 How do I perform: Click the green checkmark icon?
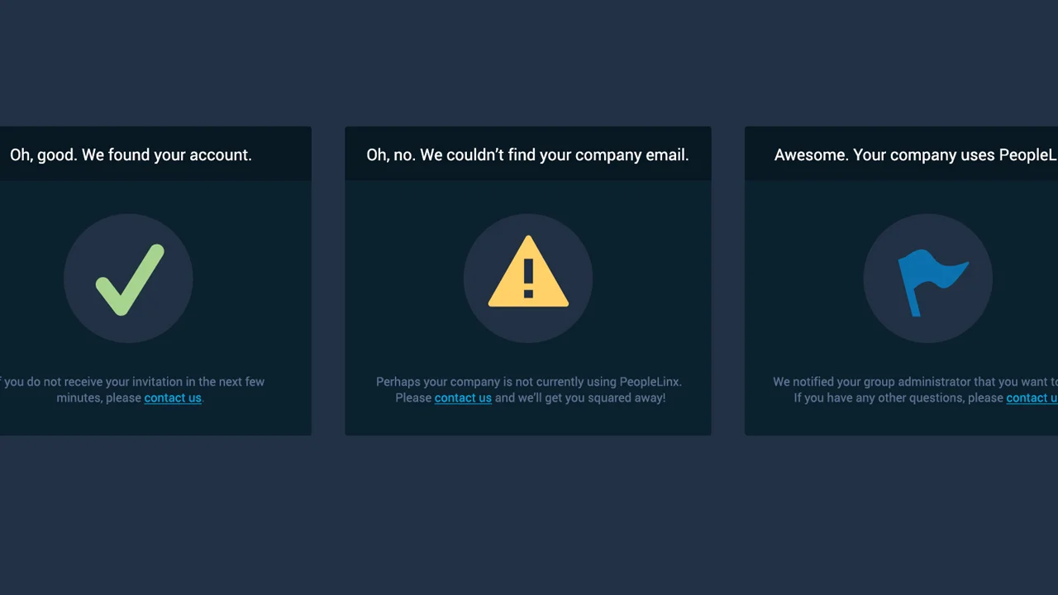click(130, 280)
